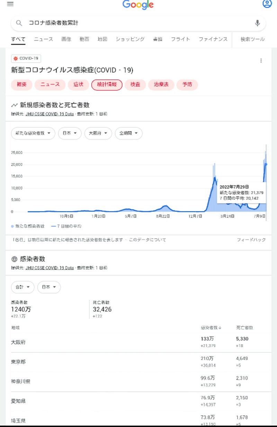Open the 大阪府 region dropdown

point(98,133)
